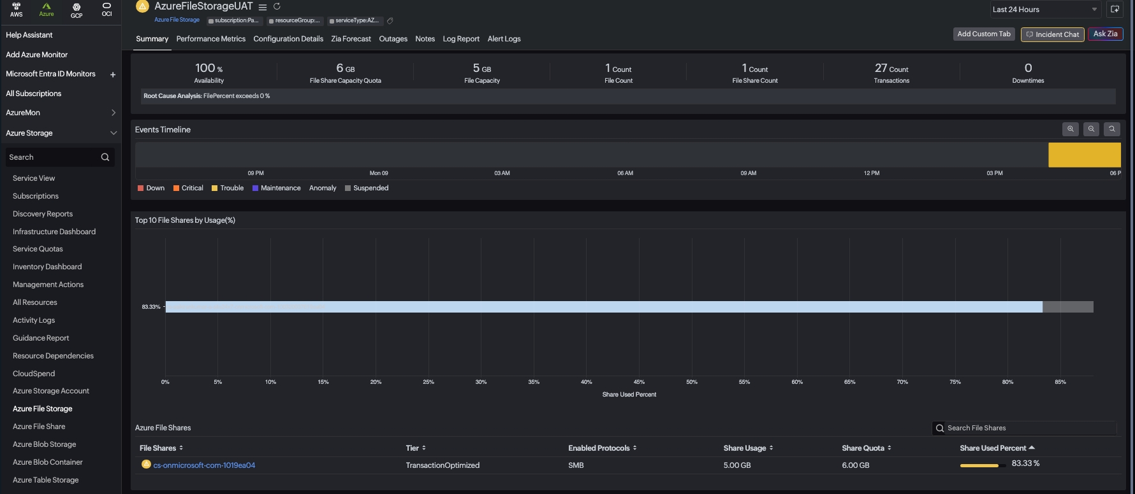The image size is (1135, 494).
Task: Switch to the AWS cloud icon
Action: tap(17, 9)
